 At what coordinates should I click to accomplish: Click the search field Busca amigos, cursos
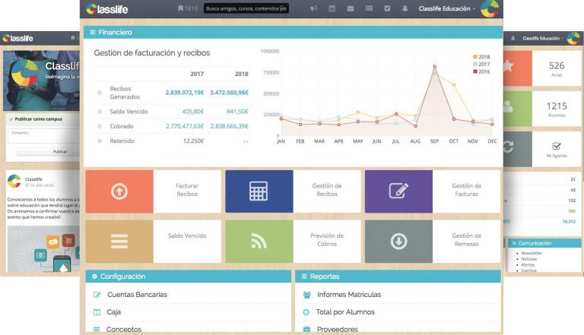point(246,8)
